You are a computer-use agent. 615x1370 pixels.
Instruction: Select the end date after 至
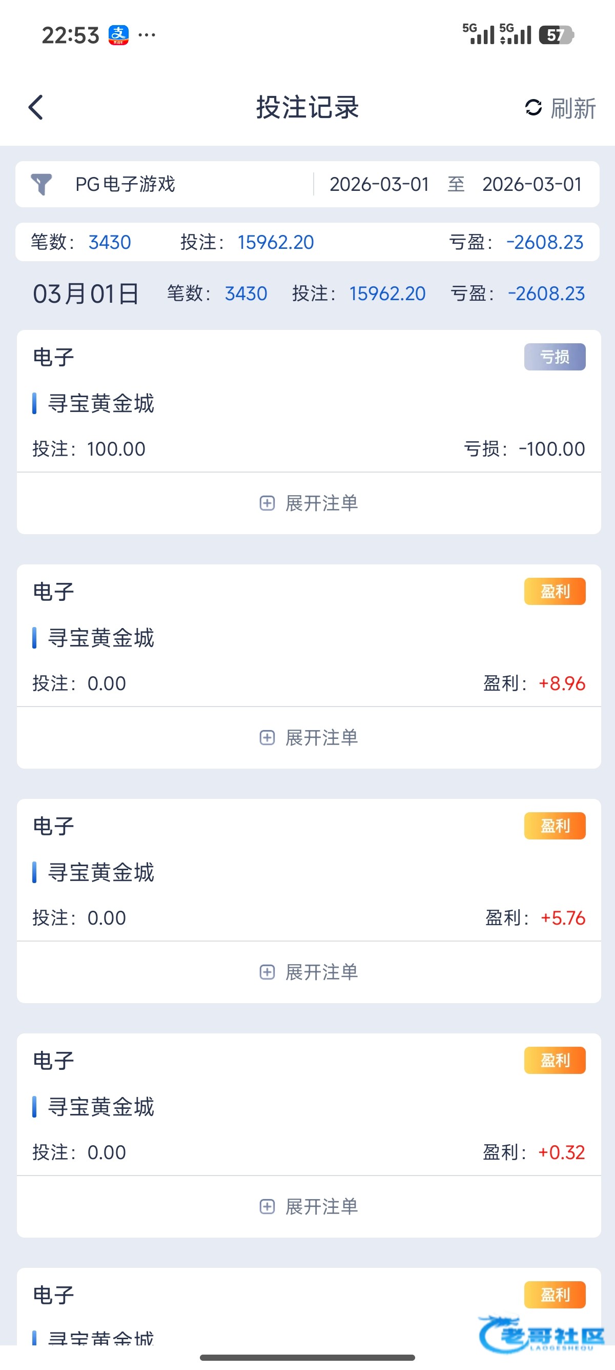pyautogui.click(x=531, y=184)
